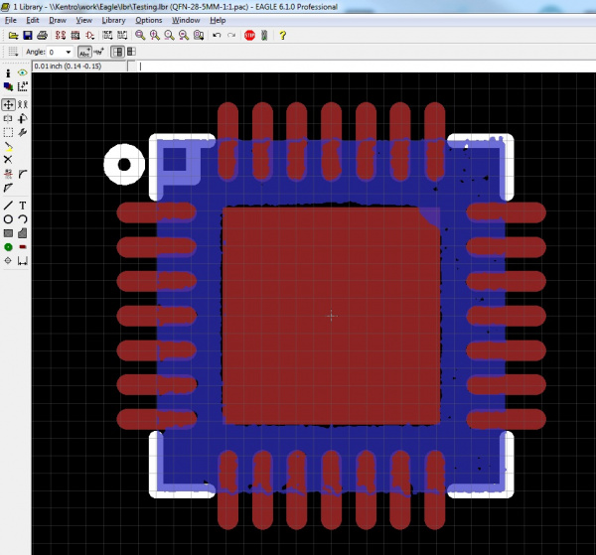This screenshot has height=555, width=596.
Task: Select the Mirror tool
Action: pos(8,118)
